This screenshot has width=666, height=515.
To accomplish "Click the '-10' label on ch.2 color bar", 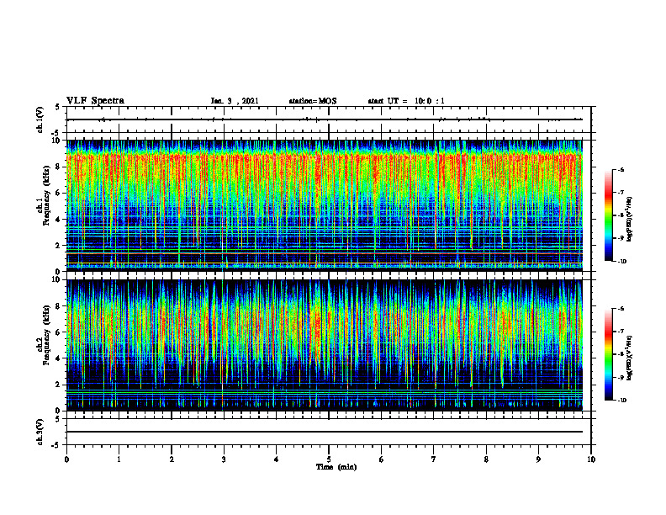I will (x=622, y=401).
